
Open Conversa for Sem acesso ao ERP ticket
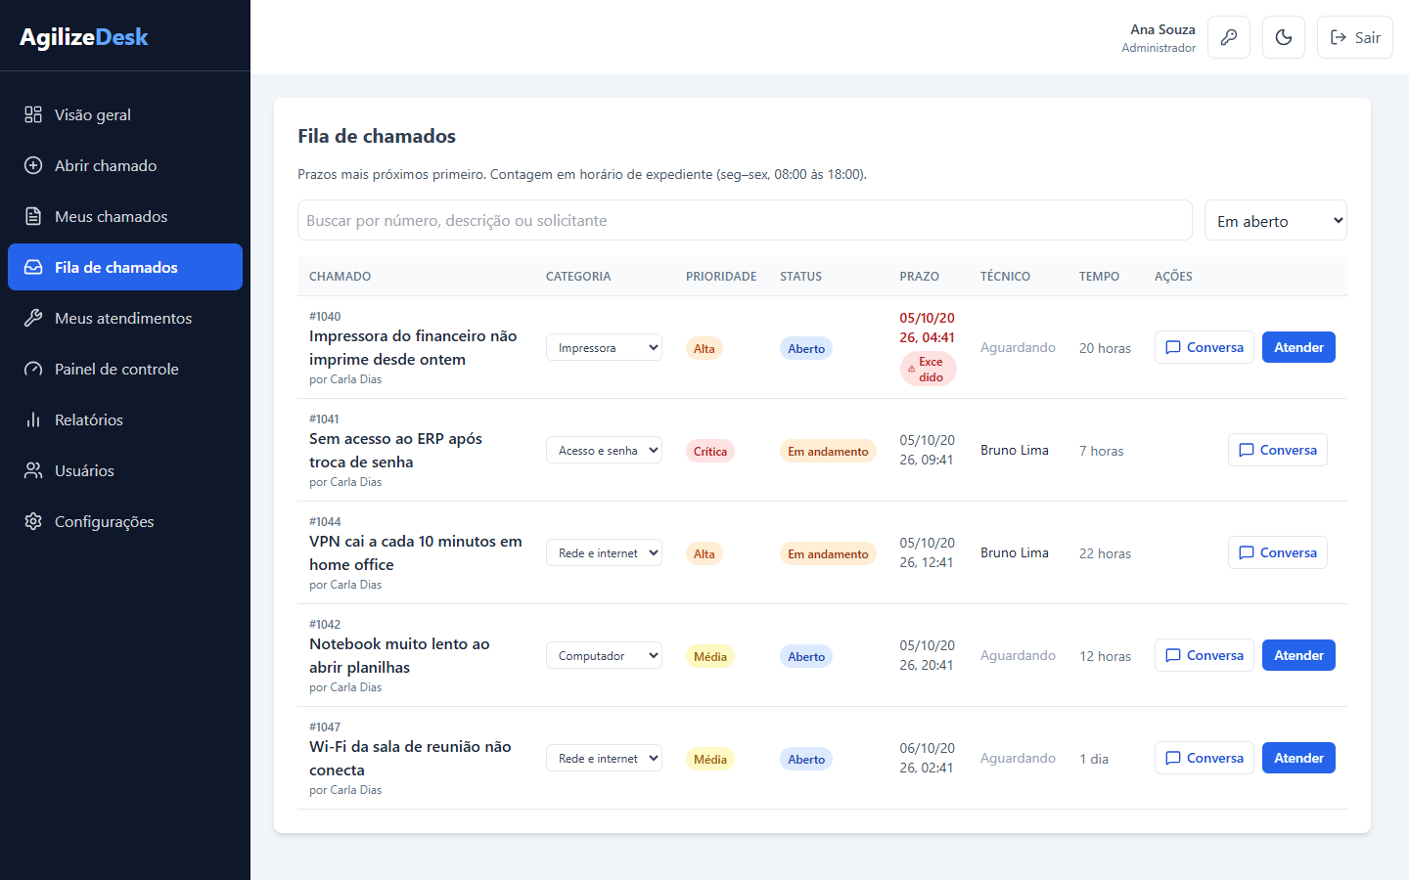[1278, 450]
